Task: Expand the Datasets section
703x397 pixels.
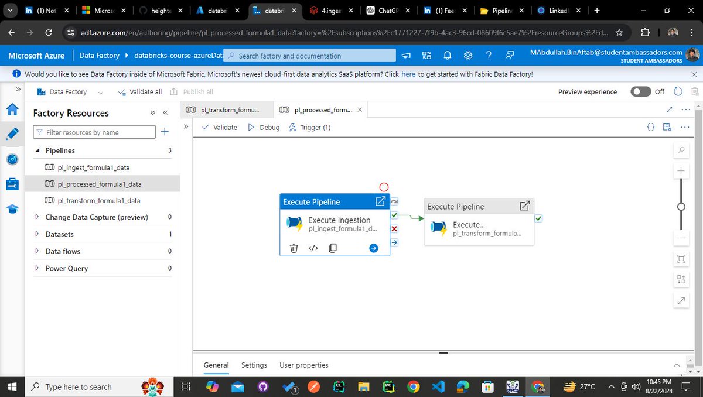Action: 38,234
